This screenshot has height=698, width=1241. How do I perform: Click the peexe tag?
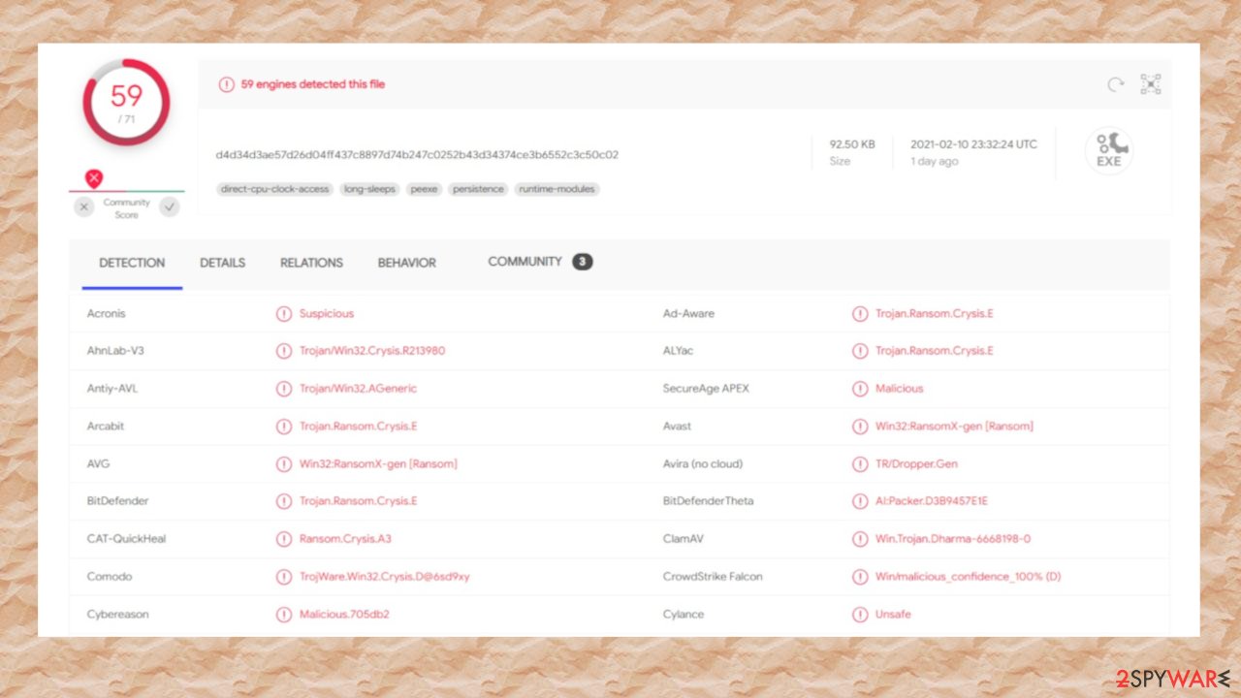(x=424, y=189)
